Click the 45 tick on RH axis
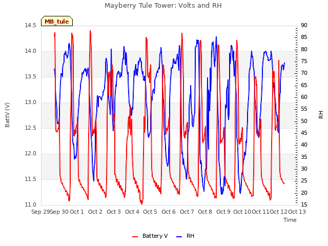The image size is (328, 246). click(x=304, y=133)
